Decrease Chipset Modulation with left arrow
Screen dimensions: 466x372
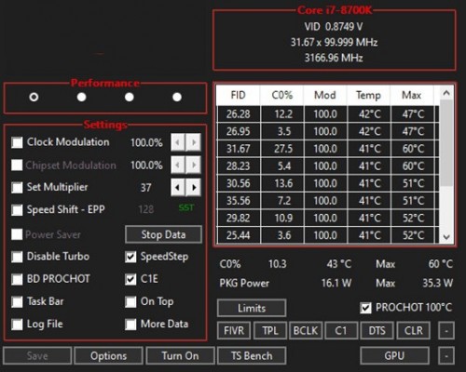[178, 165]
